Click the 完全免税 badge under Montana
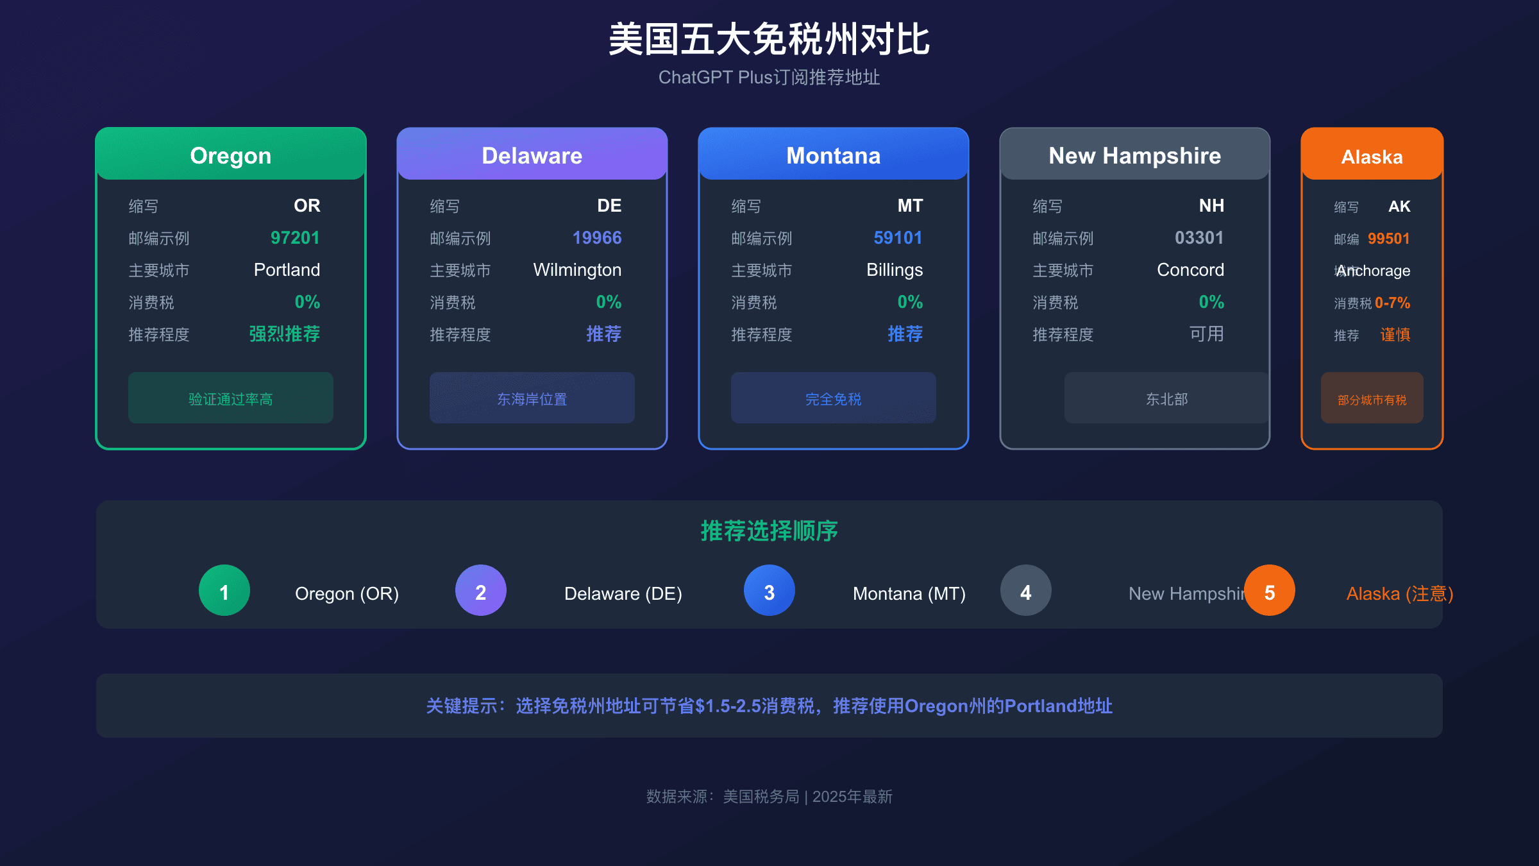 click(x=834, y=398)
